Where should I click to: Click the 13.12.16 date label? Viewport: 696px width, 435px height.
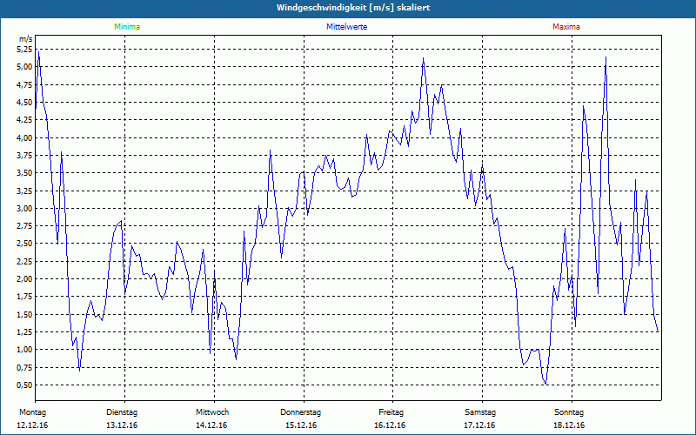coord(122,425)
